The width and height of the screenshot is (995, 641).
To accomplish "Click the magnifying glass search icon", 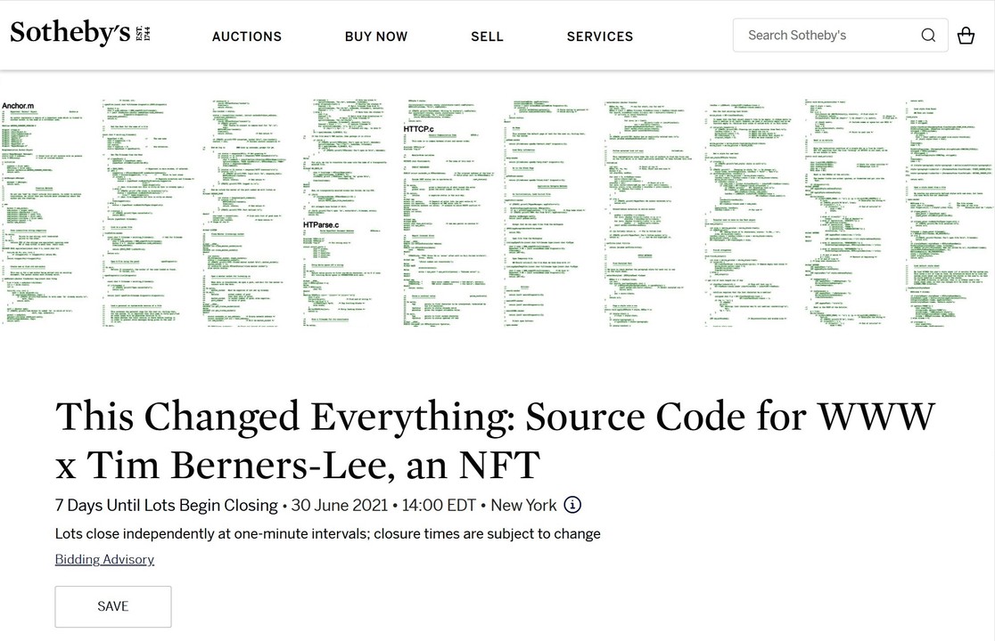I will (928, 36).
